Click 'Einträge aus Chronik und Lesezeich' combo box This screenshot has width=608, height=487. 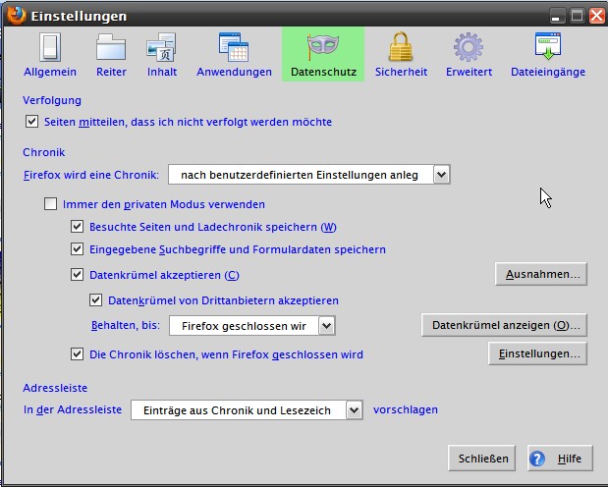(x=247, y=410)
